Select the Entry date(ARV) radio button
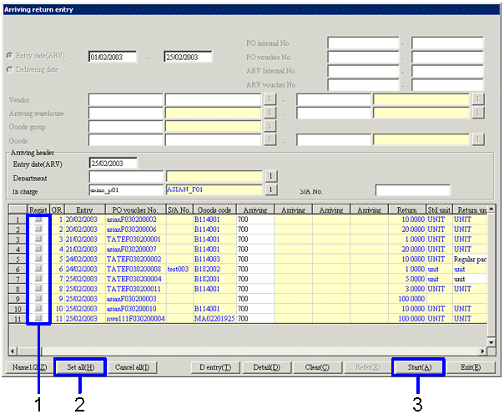The height and width of the screenshot is (419, 504). point(10,56)
